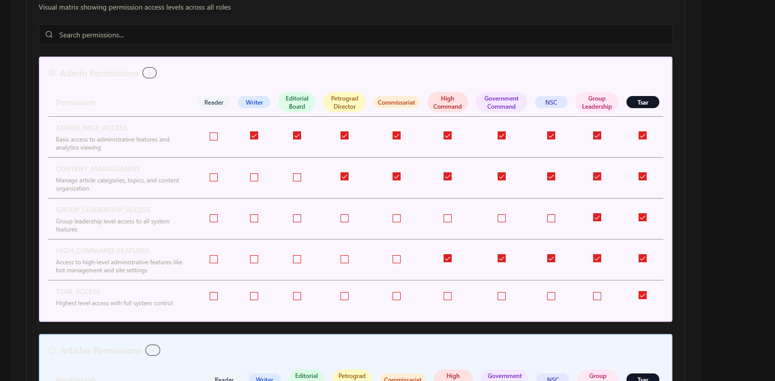Click the TSAR_ACCESS permission name

click(78, 292)
